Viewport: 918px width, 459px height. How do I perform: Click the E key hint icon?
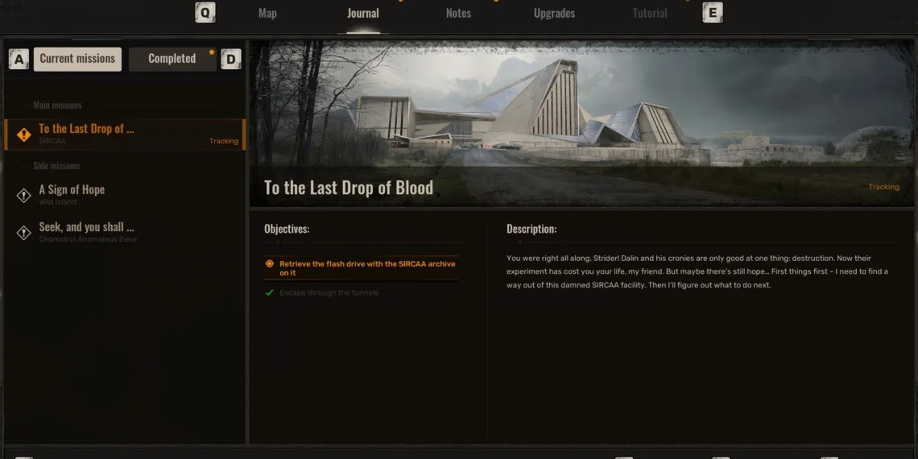pos(712,12)
